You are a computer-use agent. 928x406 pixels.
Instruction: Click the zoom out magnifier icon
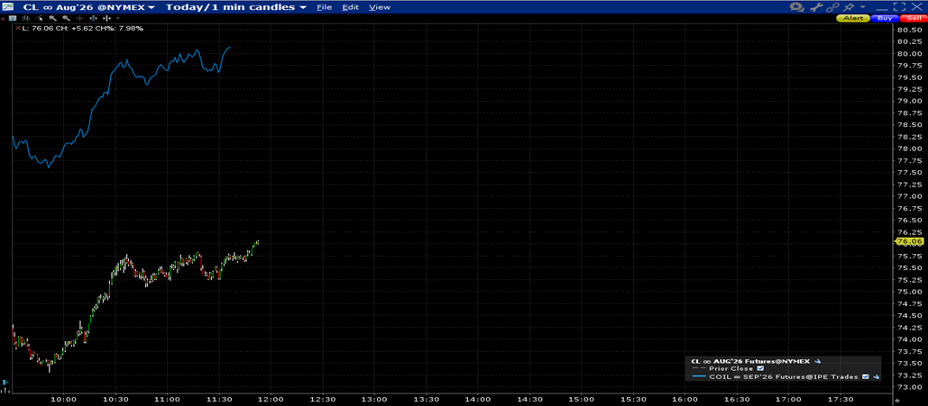click(67, 18)
